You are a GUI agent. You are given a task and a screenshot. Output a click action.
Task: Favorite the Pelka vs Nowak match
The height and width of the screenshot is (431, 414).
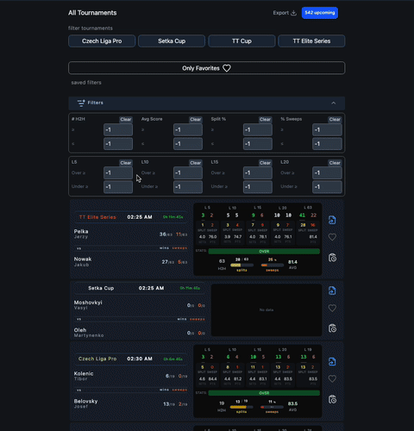[x=332, y=237]
